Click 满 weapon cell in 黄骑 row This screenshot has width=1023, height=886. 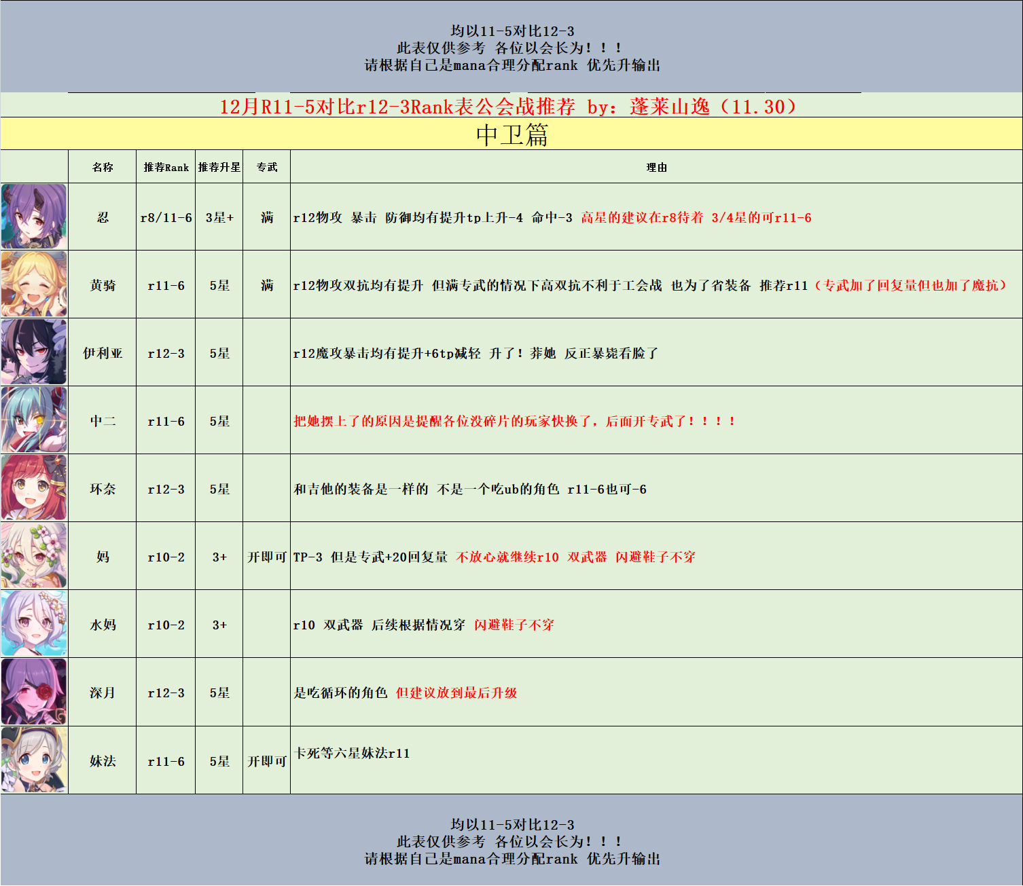pyautogui.click(x=267, y=285)
